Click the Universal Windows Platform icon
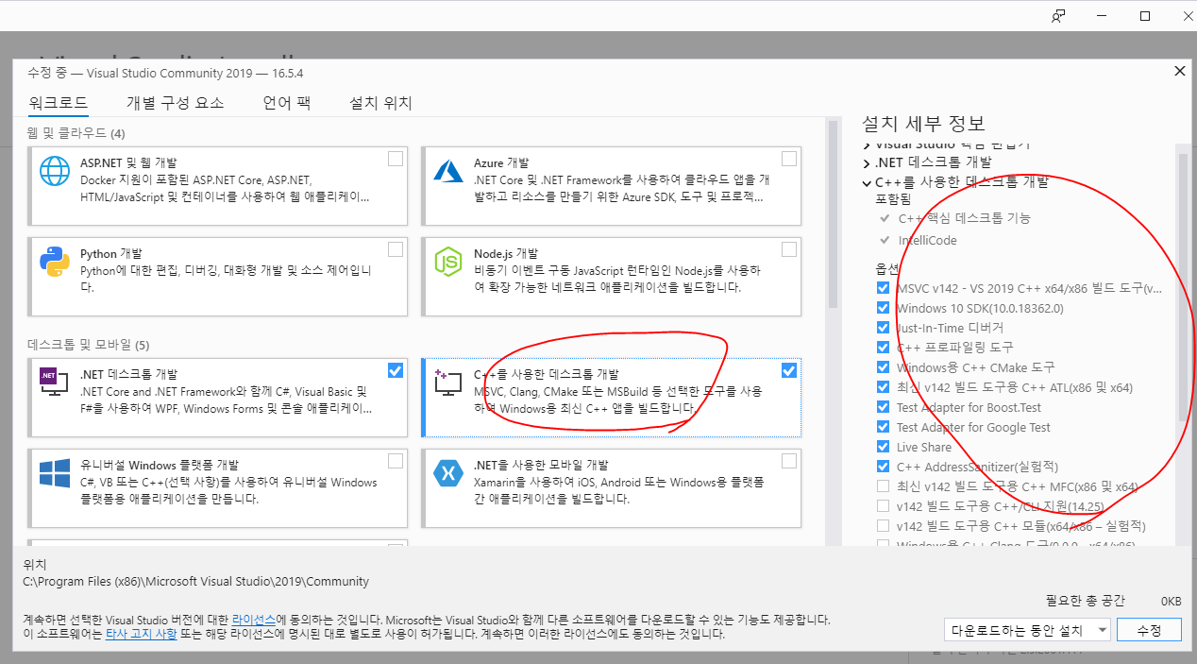 [55, 474]
